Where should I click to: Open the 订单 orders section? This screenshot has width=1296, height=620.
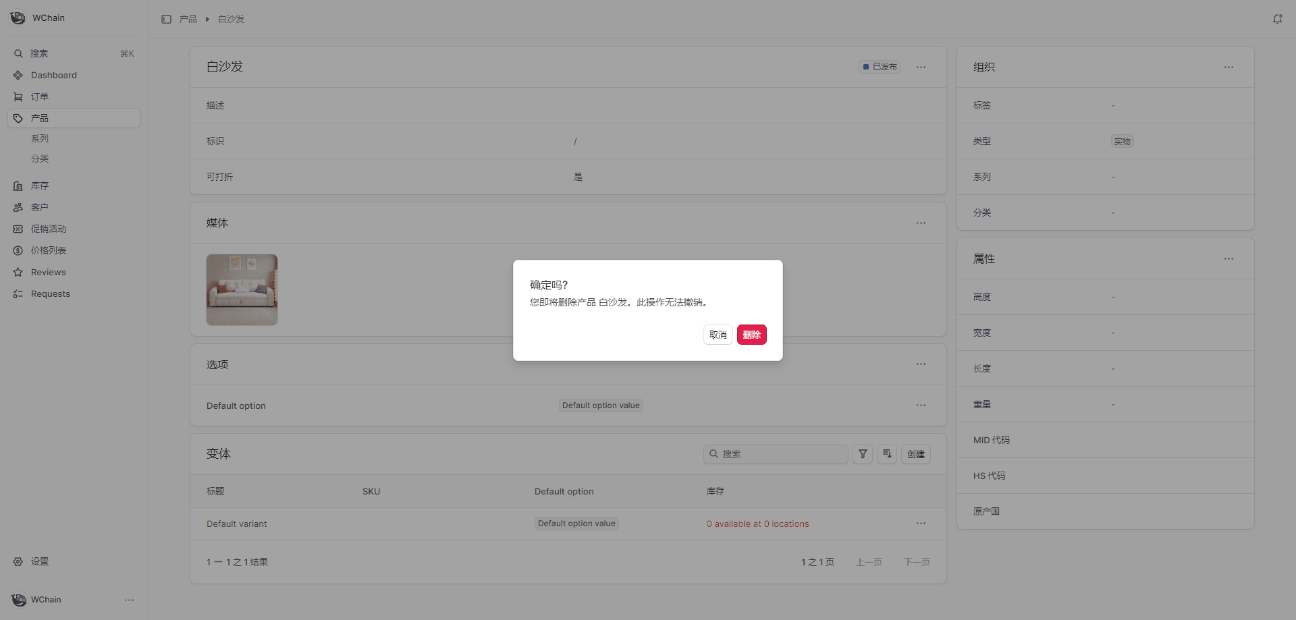[x=39, y=96]
